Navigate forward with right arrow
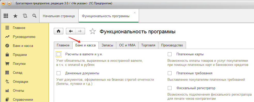Image resolution: width=254 pixels, height=102 pixels. 80,31
